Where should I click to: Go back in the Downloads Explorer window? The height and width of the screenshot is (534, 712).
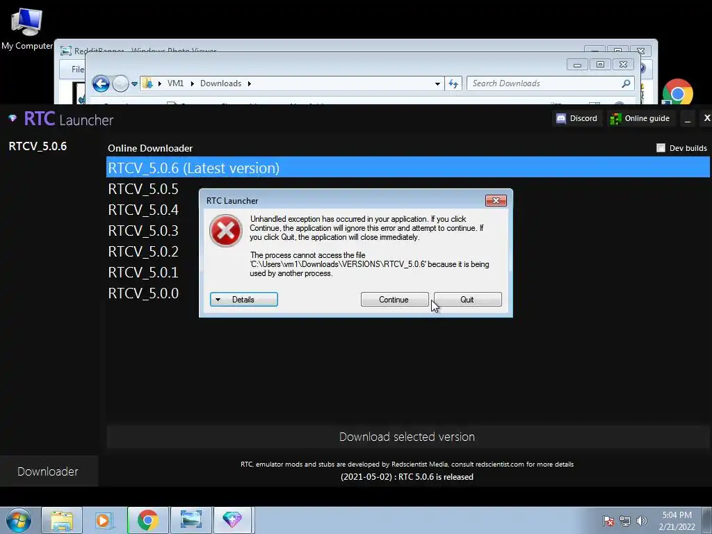[x=101, y=83]
